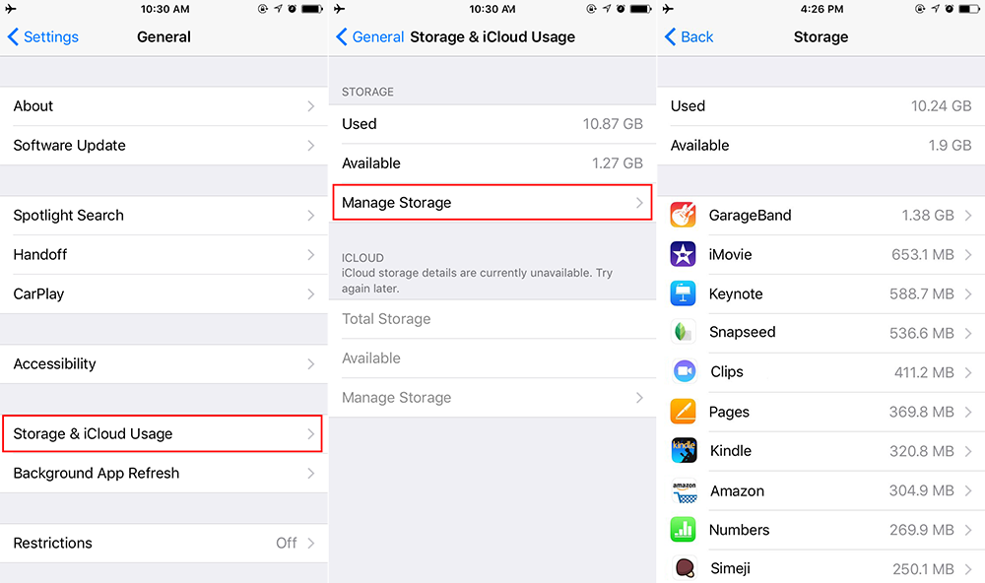The width and height of the screenshot is (985, 583).
Task: Tap the Pages app icon
Action: [x=684, y=412]
